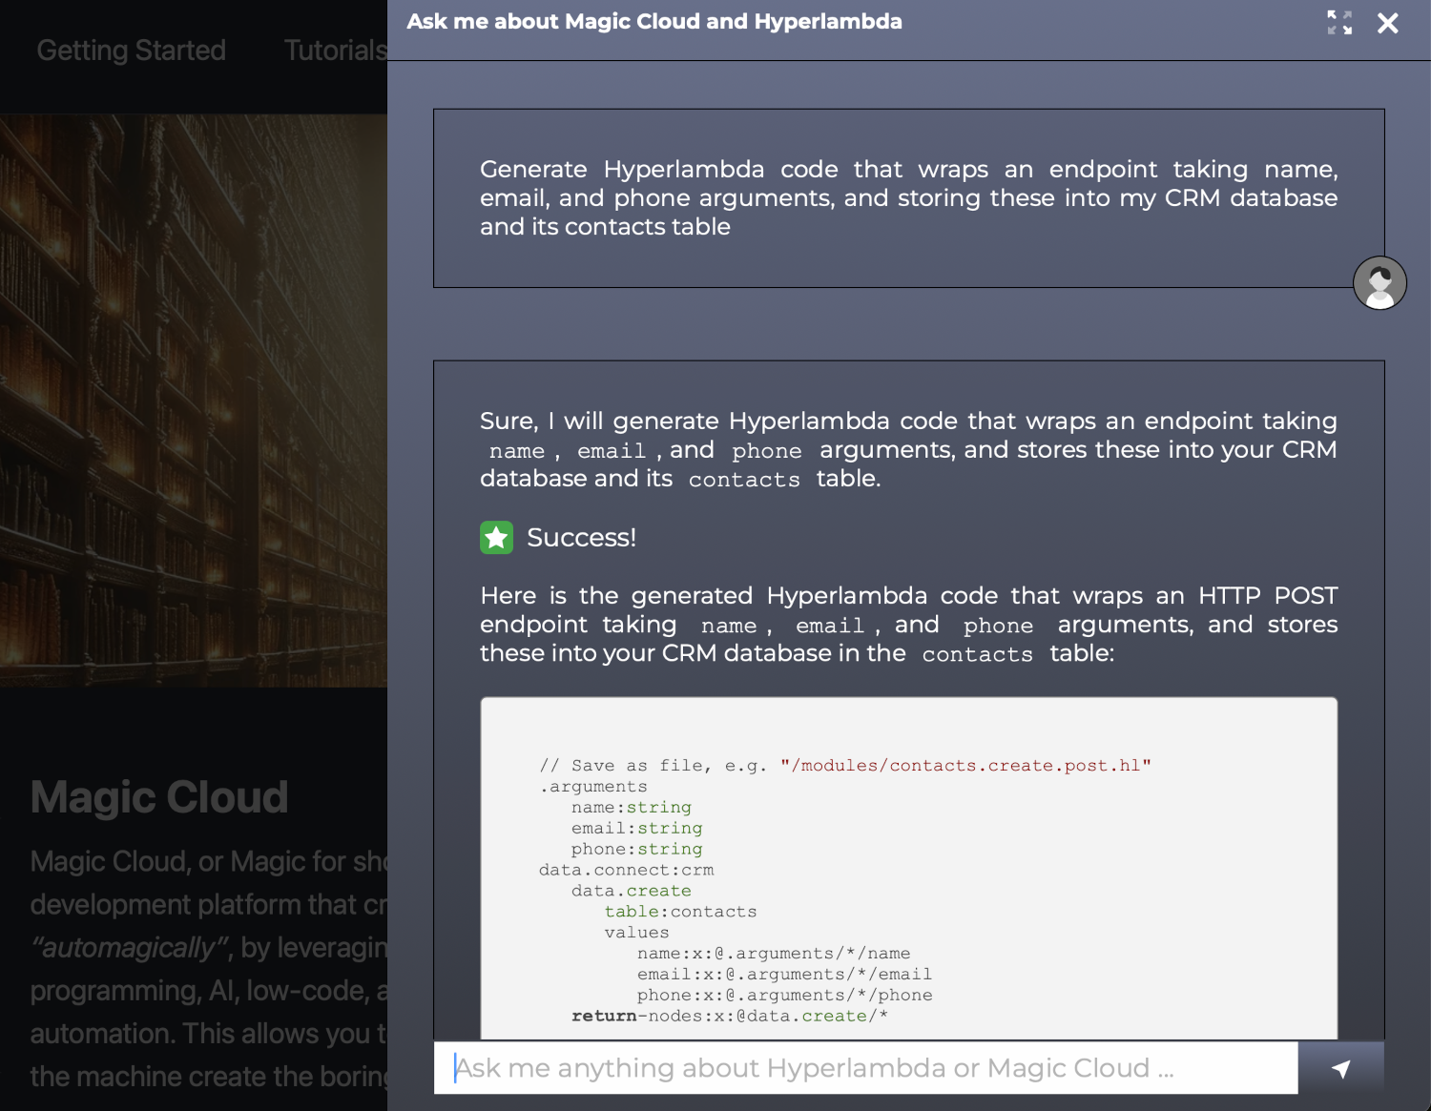Open the Tutorials menu item
The width and height of the screenshot is (1431, 1111).
click(x=333, y=50)
